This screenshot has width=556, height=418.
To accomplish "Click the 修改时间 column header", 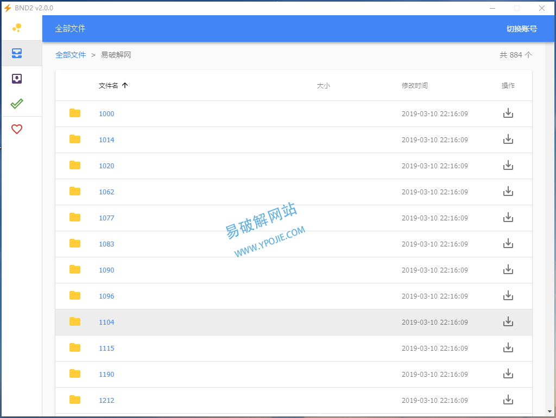I will [414, 86].
